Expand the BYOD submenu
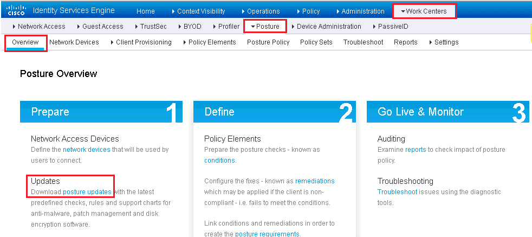Screen dimensions: 532x237 pyautogui.click(x=190, y=27)
